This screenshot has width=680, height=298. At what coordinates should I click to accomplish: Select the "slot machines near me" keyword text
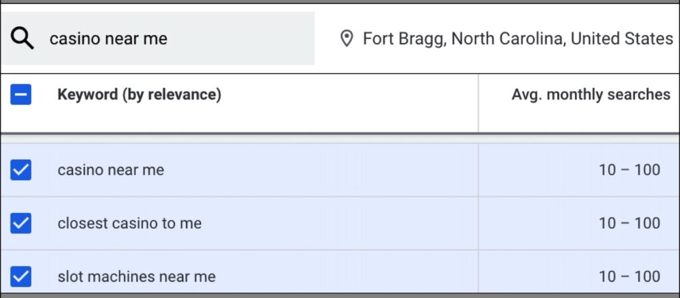[136, 276]
